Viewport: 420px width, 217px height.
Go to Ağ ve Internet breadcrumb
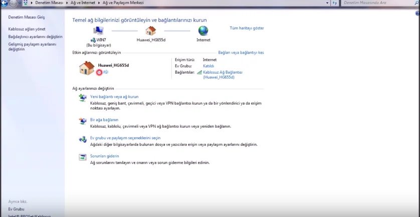83,3
